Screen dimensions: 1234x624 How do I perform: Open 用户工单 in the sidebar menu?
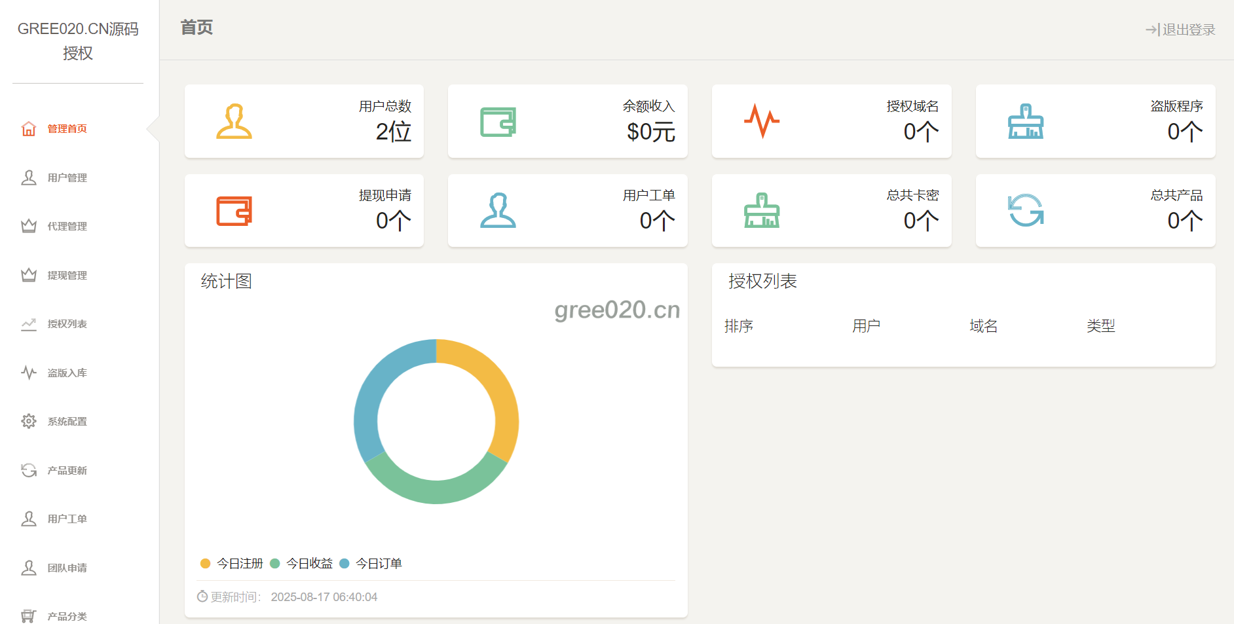click(x=67, y=519)
